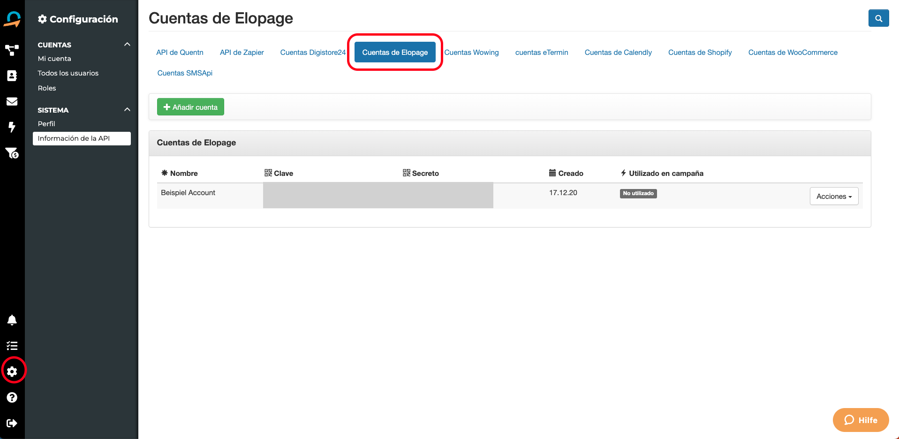The height and width of the screenshot is (439, 899).
Task: Open the task checklist icon
Action: pos(12,346)
